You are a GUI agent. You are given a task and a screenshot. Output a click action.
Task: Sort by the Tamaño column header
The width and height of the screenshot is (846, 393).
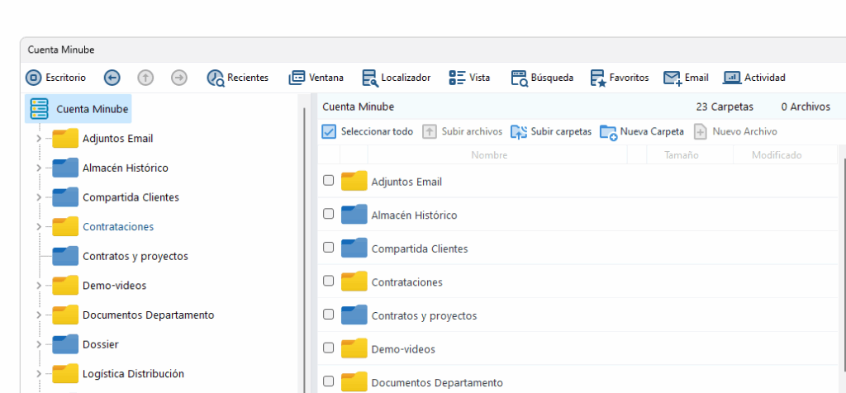(682, 155)
